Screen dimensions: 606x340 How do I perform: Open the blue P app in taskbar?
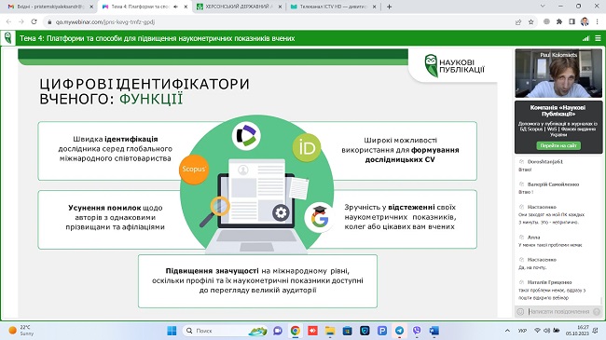pos(382,331)
